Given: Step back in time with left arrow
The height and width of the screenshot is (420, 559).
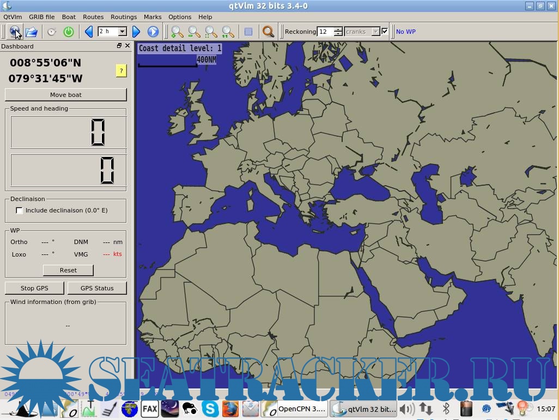Looking at the screenshot, I should (89, 32).
